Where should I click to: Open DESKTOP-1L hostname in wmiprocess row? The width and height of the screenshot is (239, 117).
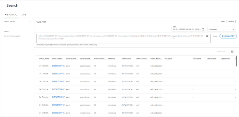pyautogui.click(x=58, y=113)
